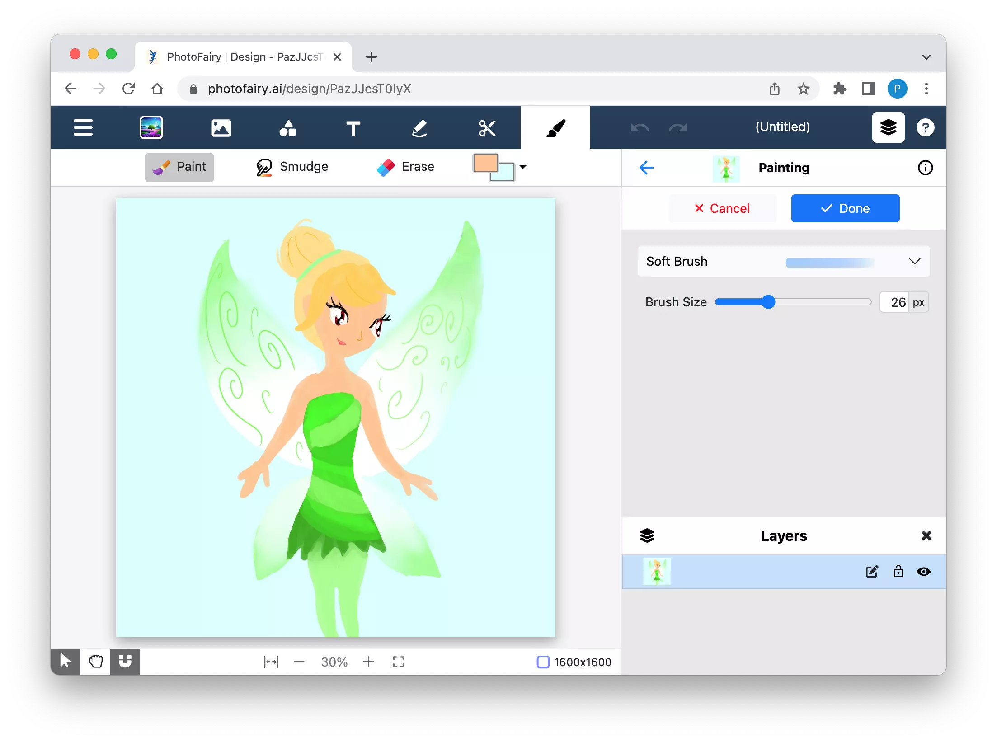Reload the browser page
Viewport: 997px width, 742px height.
pyautogui.click(x=128, y=89)
